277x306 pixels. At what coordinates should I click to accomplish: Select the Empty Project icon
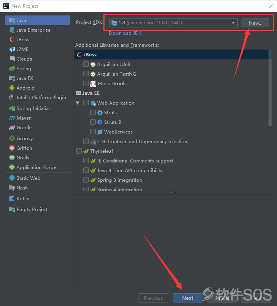tap(12, 210)
